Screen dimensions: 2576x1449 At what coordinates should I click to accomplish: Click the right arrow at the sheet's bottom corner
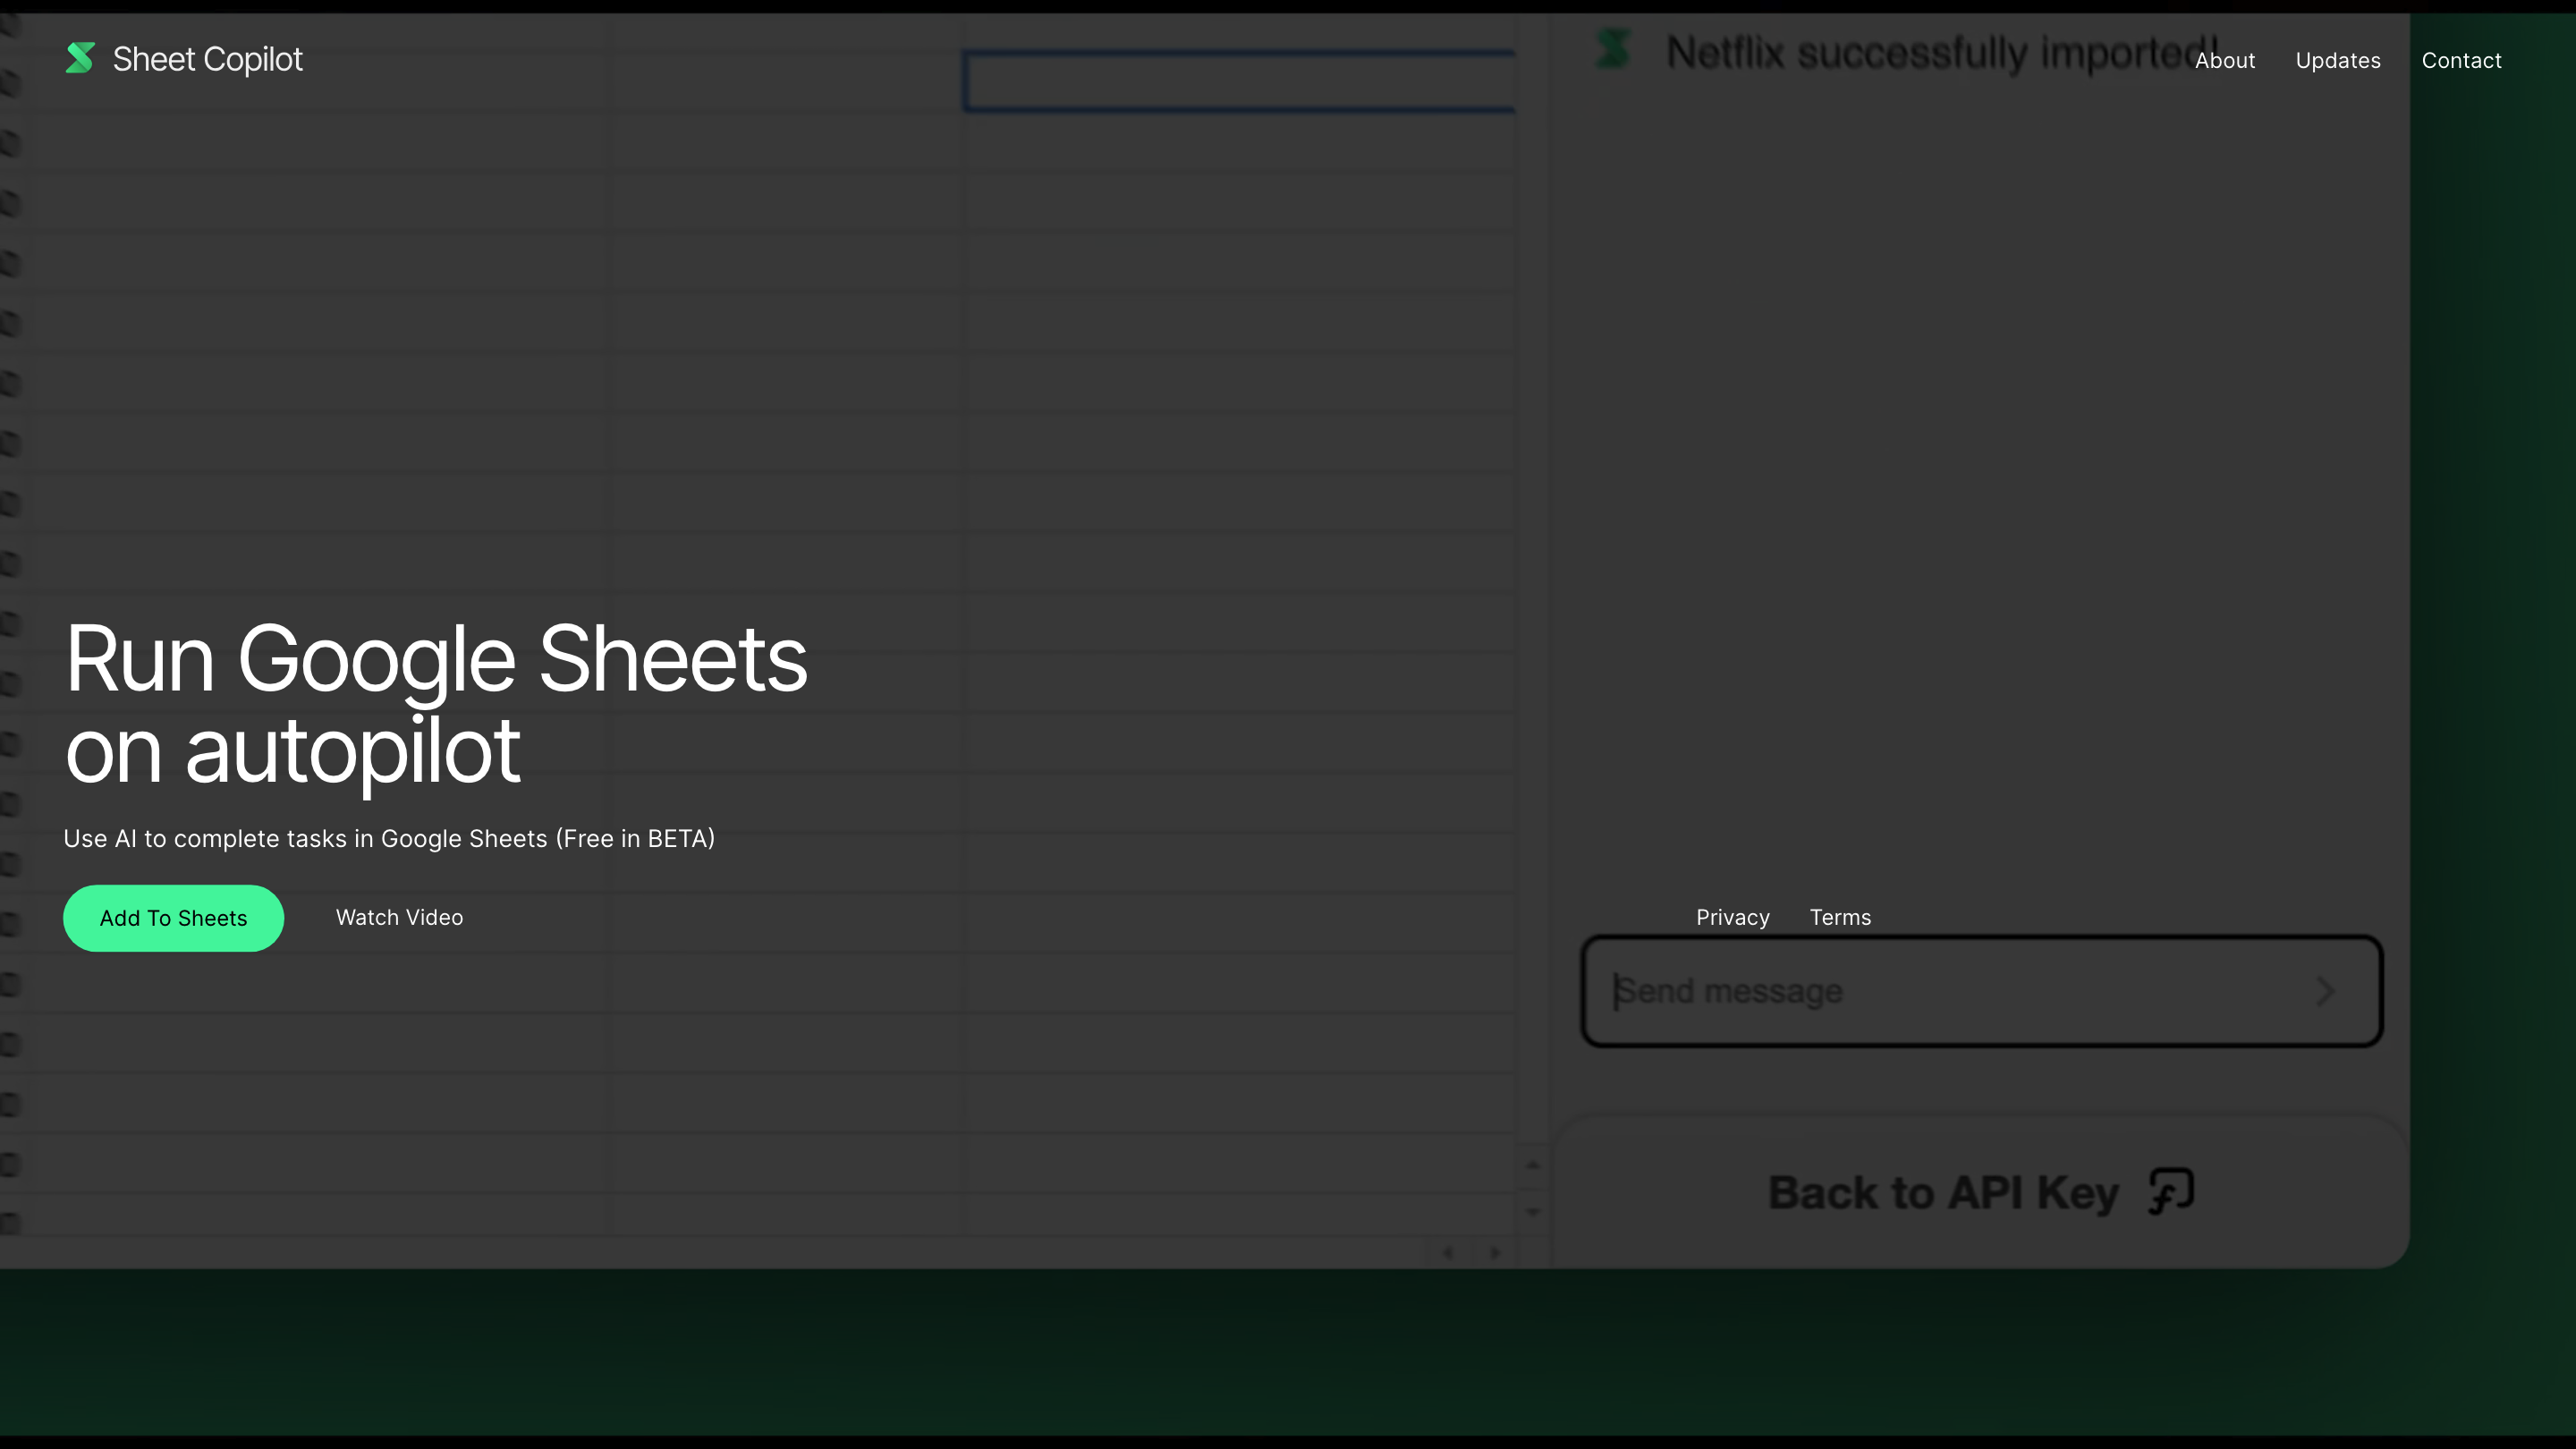pyautogui.click(x=1494, y=1252)
